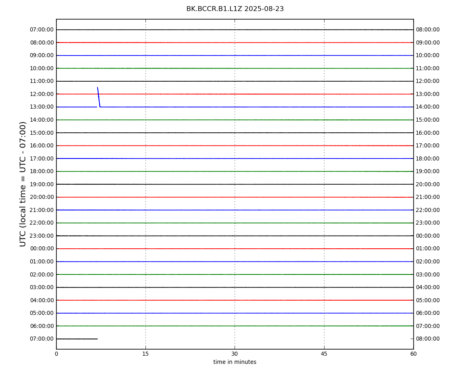470x388 pixels.
Task: Pick right-axis label 12:00:00
Action: click(x=428, y=81)
